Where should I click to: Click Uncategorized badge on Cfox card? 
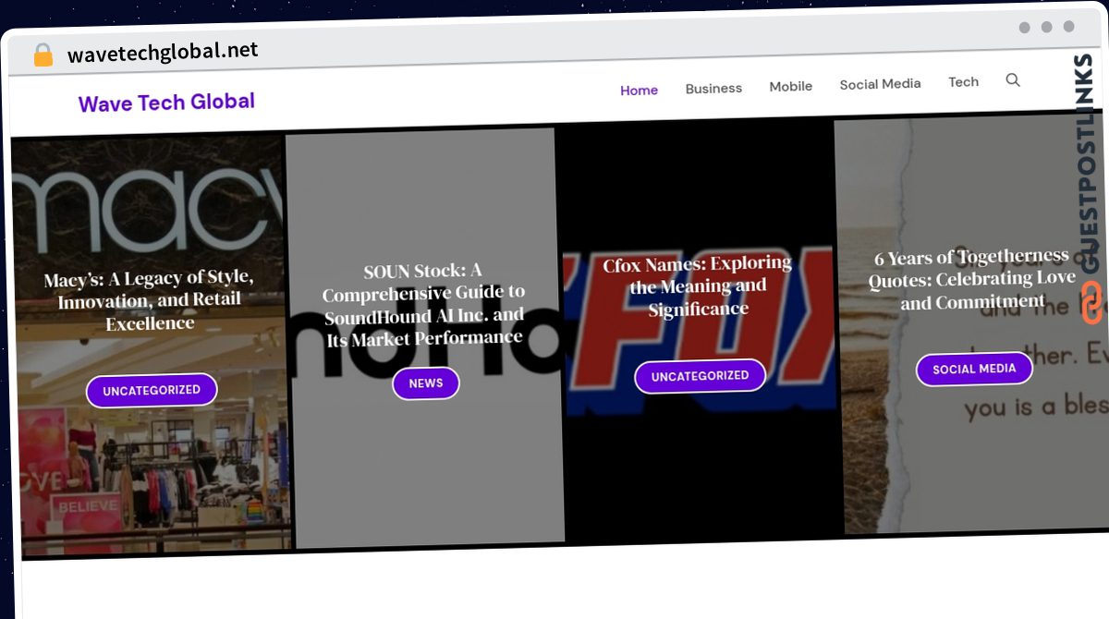point(700,376)
